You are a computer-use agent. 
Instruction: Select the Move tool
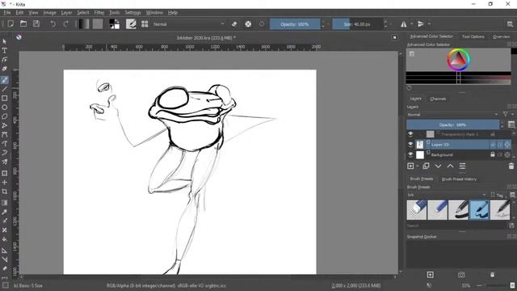(5, 182)
